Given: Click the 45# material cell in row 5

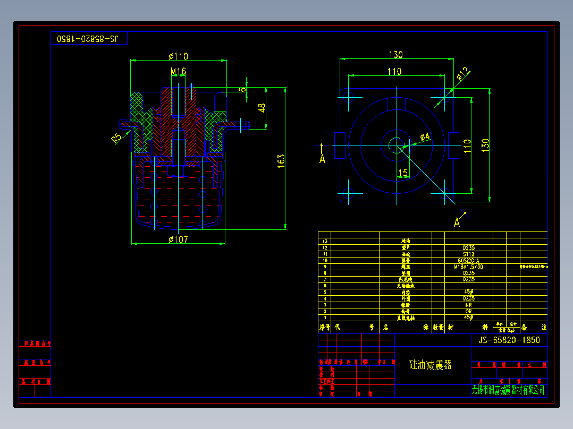Looking at the screenshot, I should [x=468, y=292].
